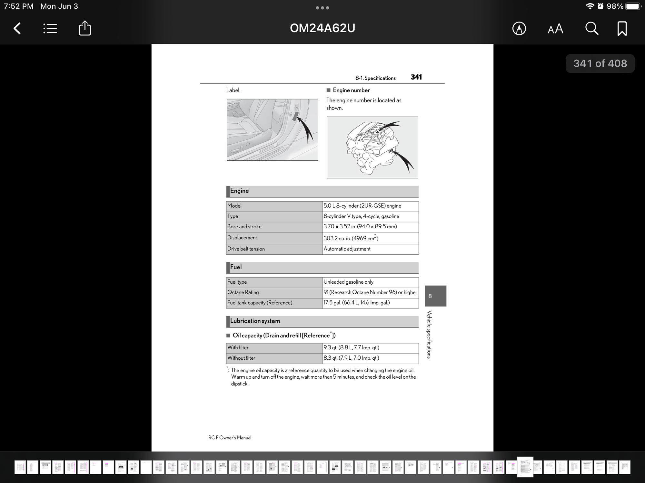Tap the enlarged current page thumbnail

525,467
